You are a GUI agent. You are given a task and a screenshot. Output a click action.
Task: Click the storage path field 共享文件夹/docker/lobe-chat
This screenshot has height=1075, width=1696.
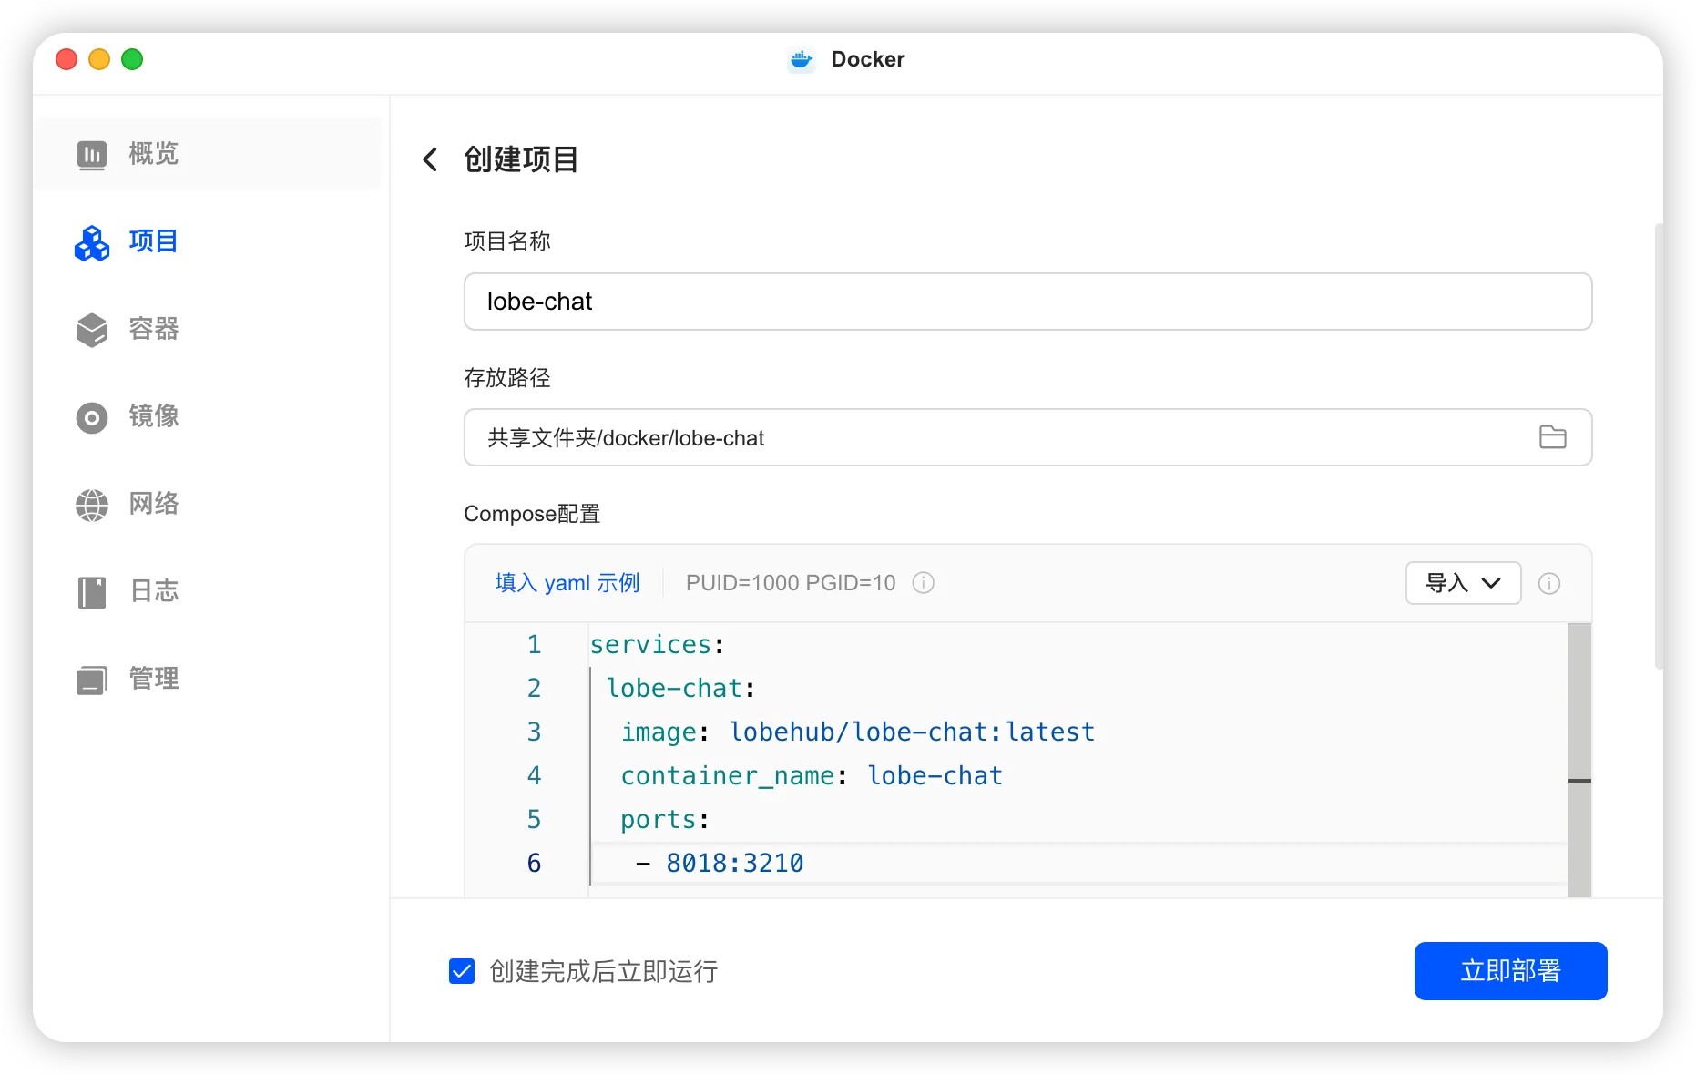1027,437
